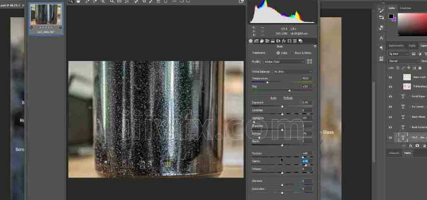427x200 pixels.
Task: Open the Lens Corrections panel tab icon
Action: tap(278, 41)
